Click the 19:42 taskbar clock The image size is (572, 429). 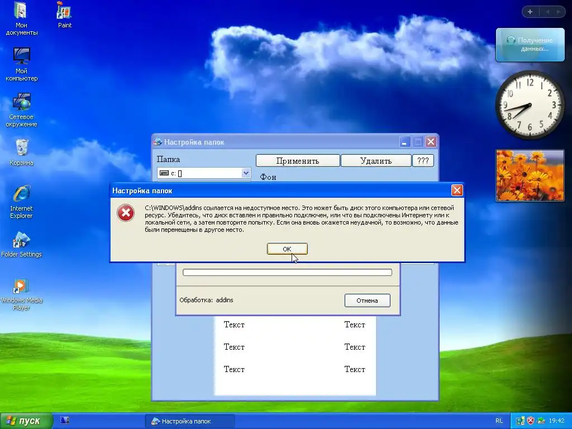tap(556, 421)
